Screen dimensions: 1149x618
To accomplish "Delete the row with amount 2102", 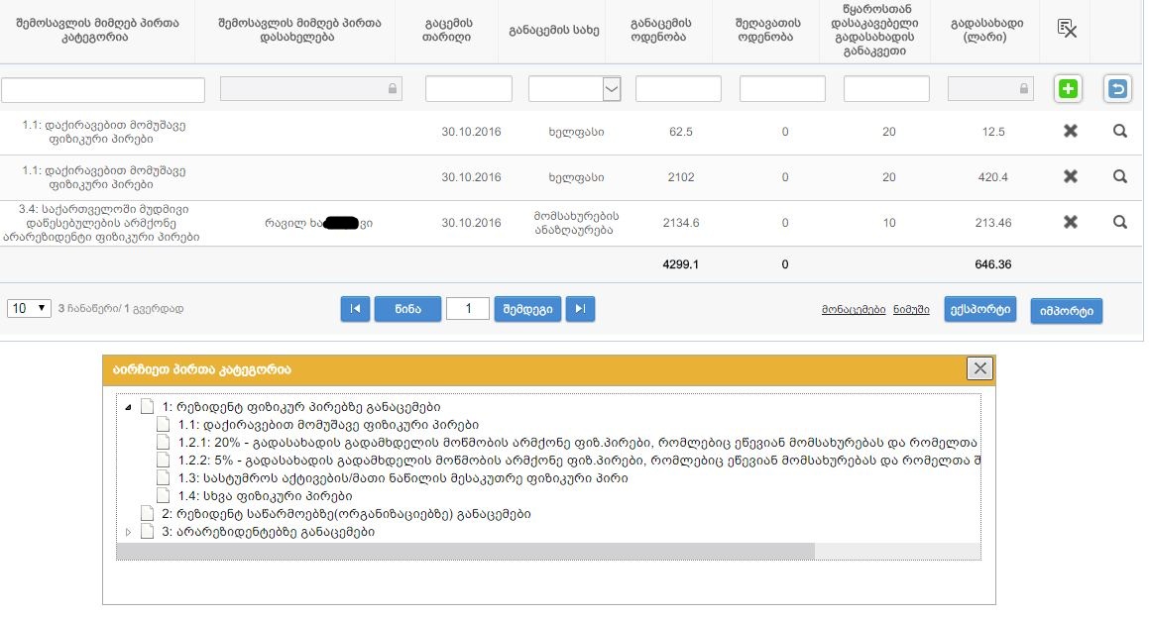I will (x=1071, y=176).
